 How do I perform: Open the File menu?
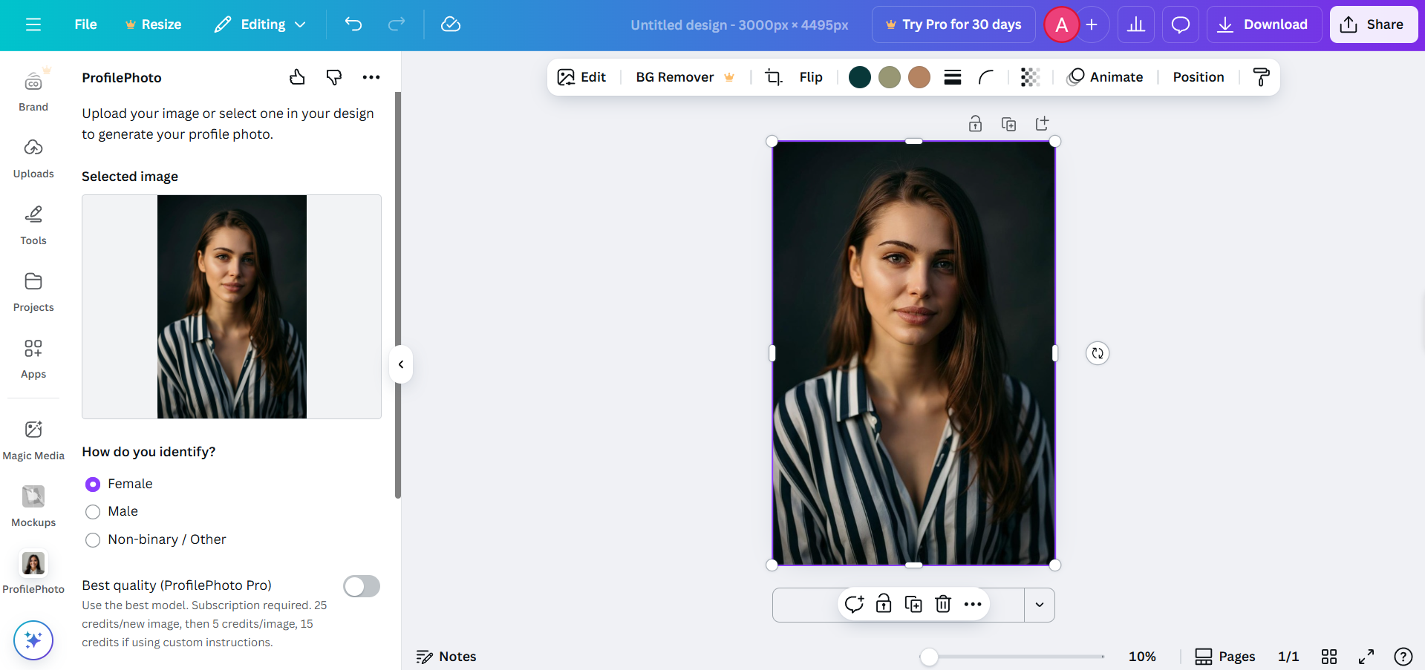[x=85, y=24]
